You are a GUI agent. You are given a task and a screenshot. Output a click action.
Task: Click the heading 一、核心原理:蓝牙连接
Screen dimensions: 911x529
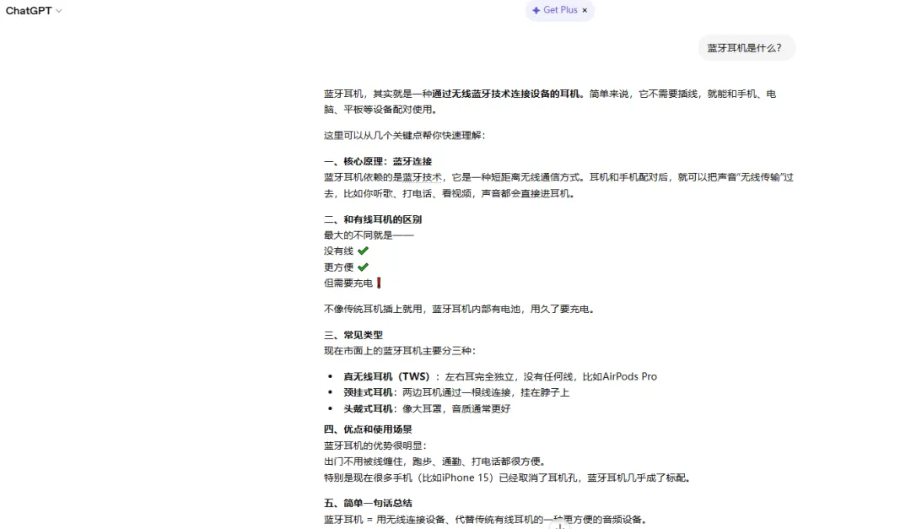point(378,162)
